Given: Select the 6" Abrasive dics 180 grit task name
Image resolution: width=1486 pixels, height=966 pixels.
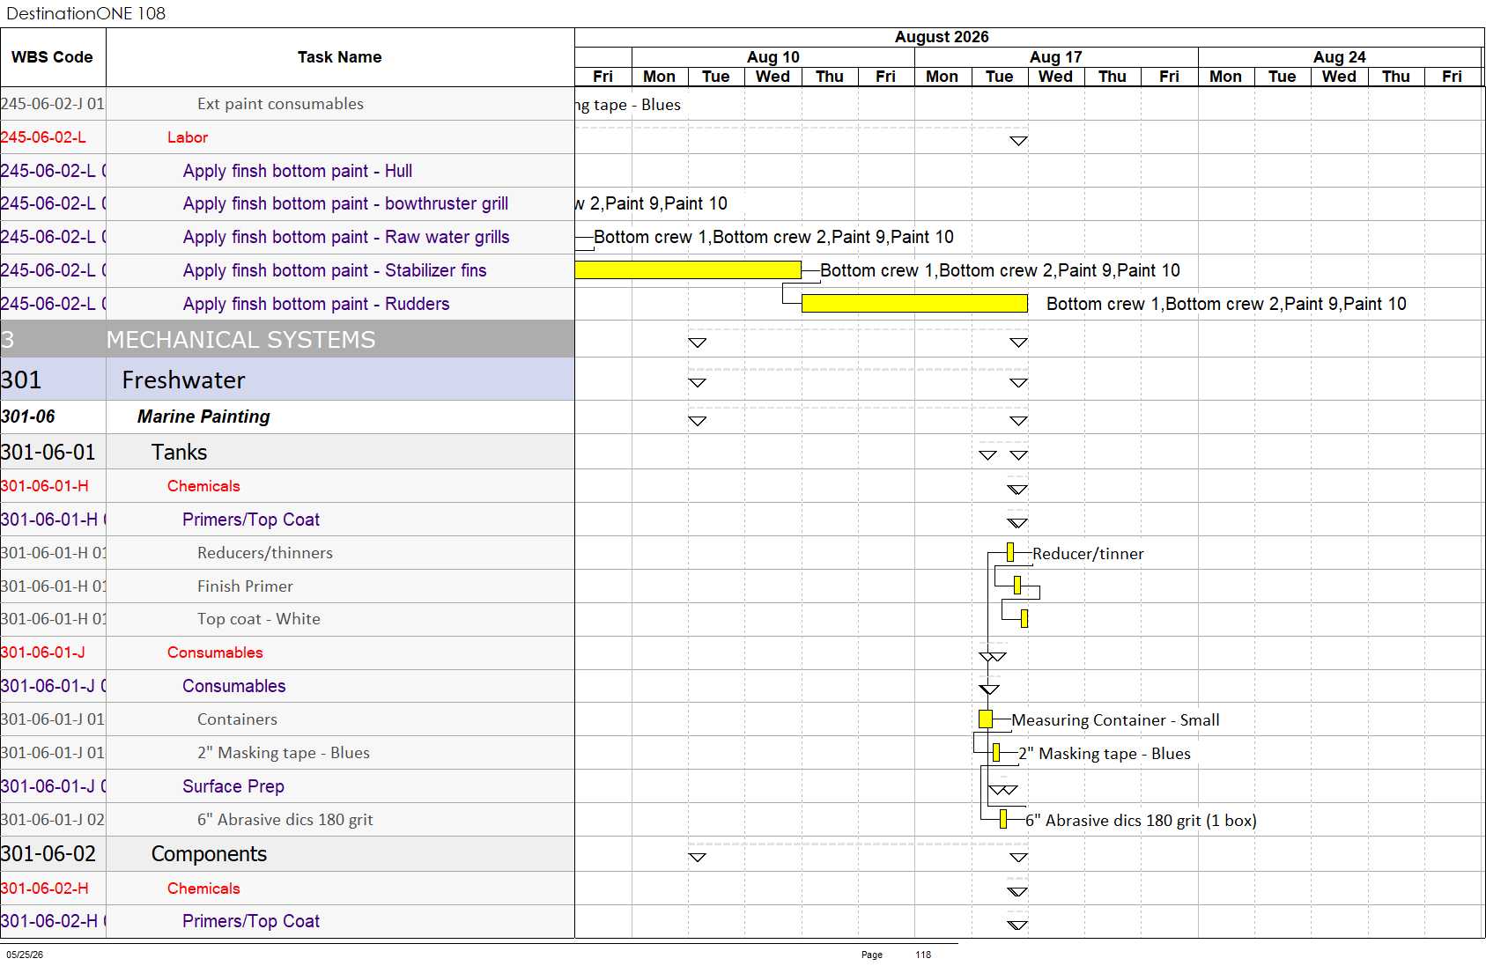Looking at the screenshot, I should (285, 820).
